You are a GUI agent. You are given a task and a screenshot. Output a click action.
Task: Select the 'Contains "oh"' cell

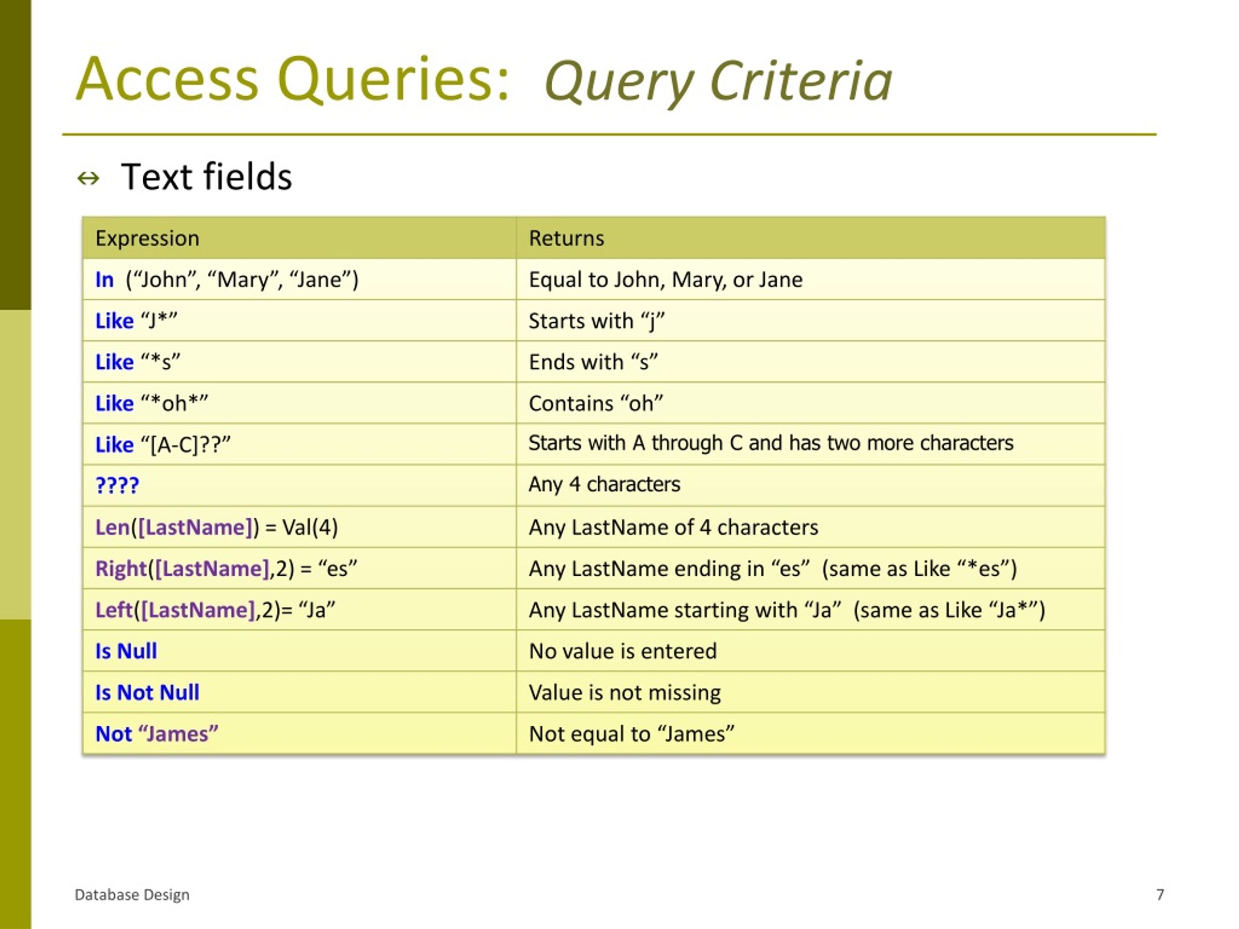coord(811,403)
